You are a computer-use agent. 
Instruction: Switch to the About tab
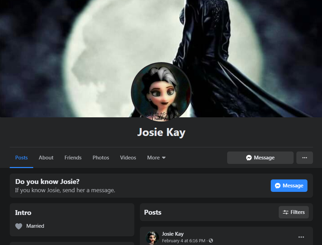coord(46,158)
